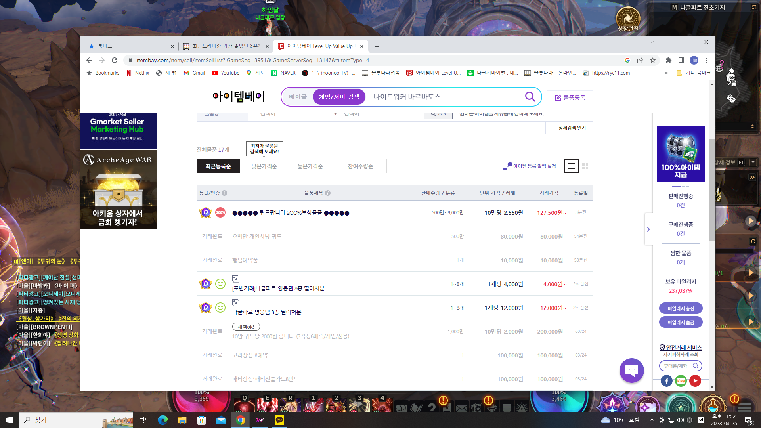Open new Chrome tab with plus button
Screen dimensions: 761x428
click(x=377, y=46)
